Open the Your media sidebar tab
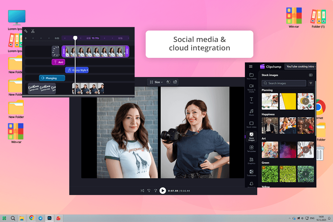Screen dimensions: 333x222 pos(251,76)
